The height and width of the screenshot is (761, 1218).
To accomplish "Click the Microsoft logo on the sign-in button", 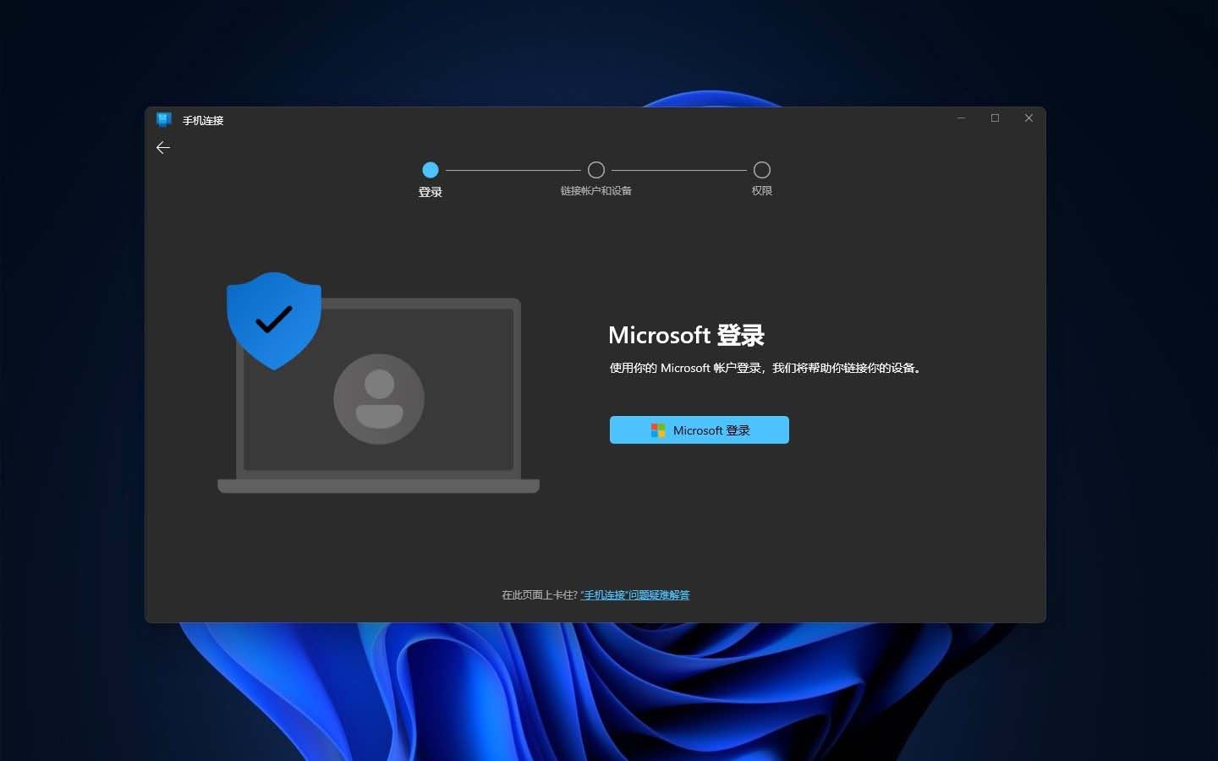I will 658,430.
